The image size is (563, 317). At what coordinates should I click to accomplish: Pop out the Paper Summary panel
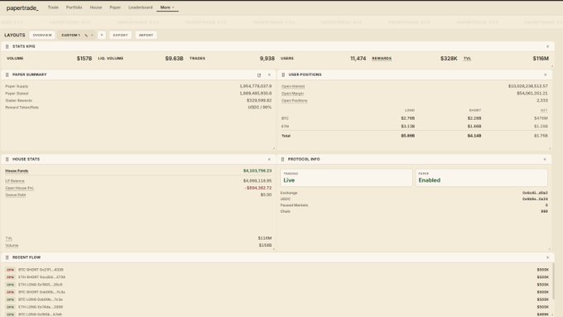coord(259,75)
